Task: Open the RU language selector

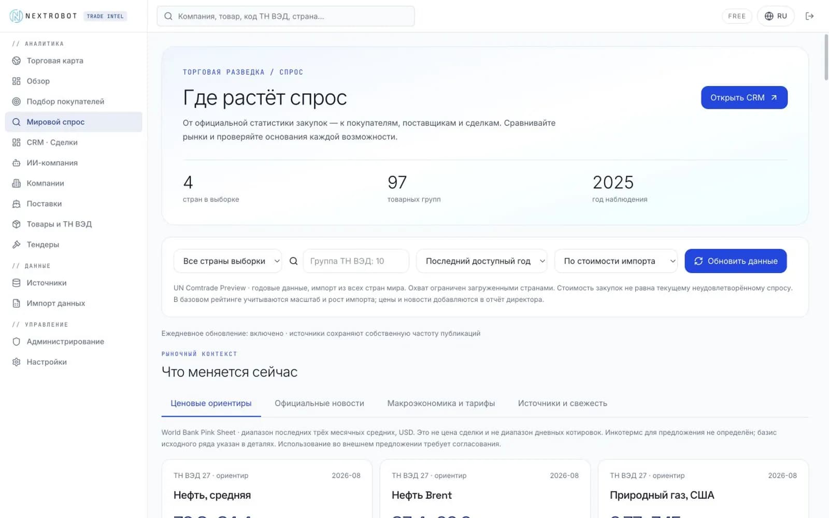Action: tap(776, 16)
